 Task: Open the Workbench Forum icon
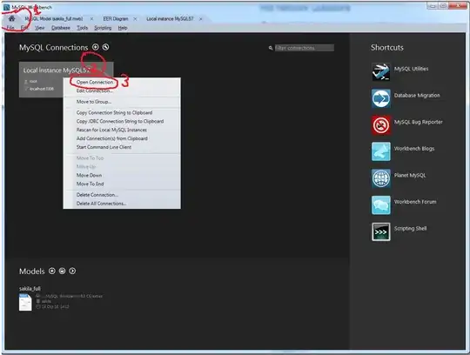(x=381, y=205)
